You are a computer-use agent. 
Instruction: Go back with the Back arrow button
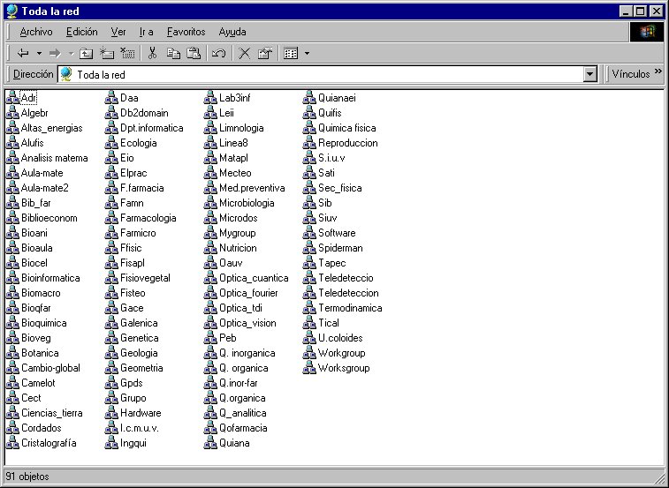[x=23, y=53]
